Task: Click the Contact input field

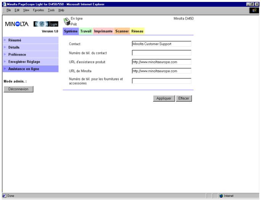Action: coord(161,44)
